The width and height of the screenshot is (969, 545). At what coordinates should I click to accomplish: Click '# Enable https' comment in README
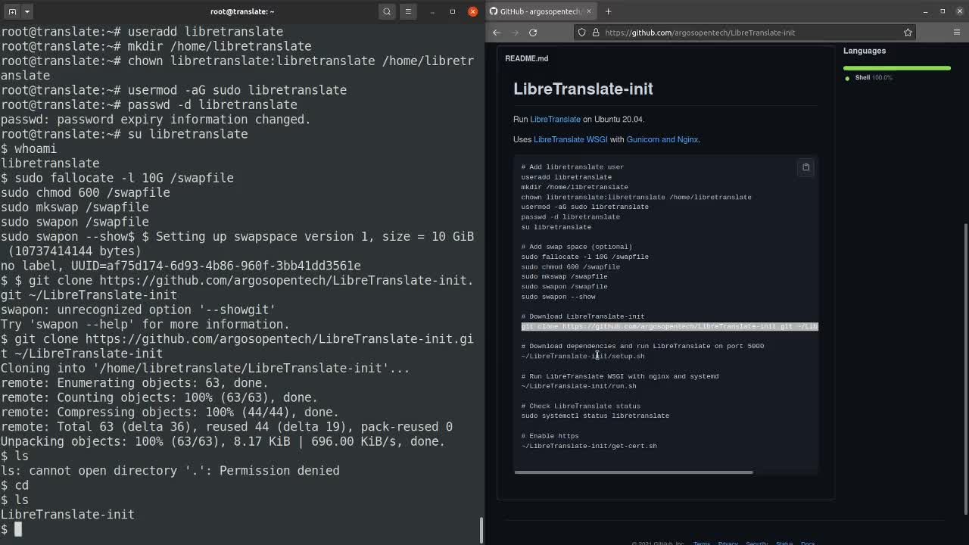pos(550,436)
